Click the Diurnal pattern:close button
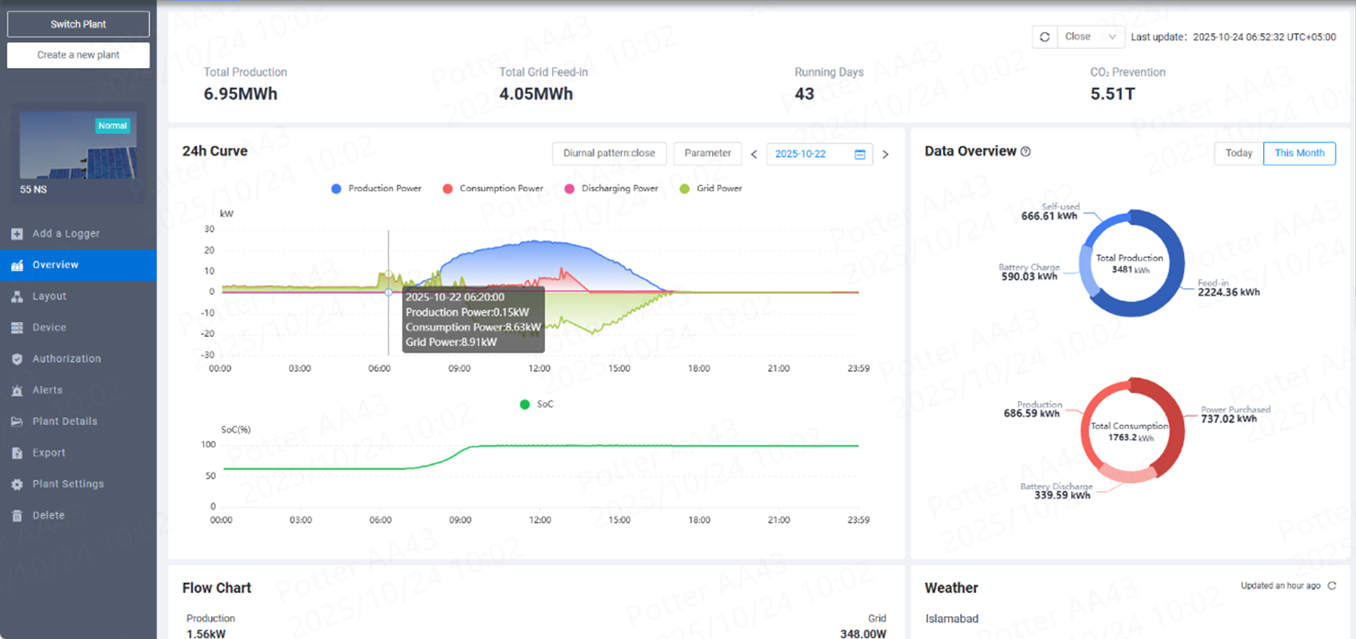 [609, 153]
